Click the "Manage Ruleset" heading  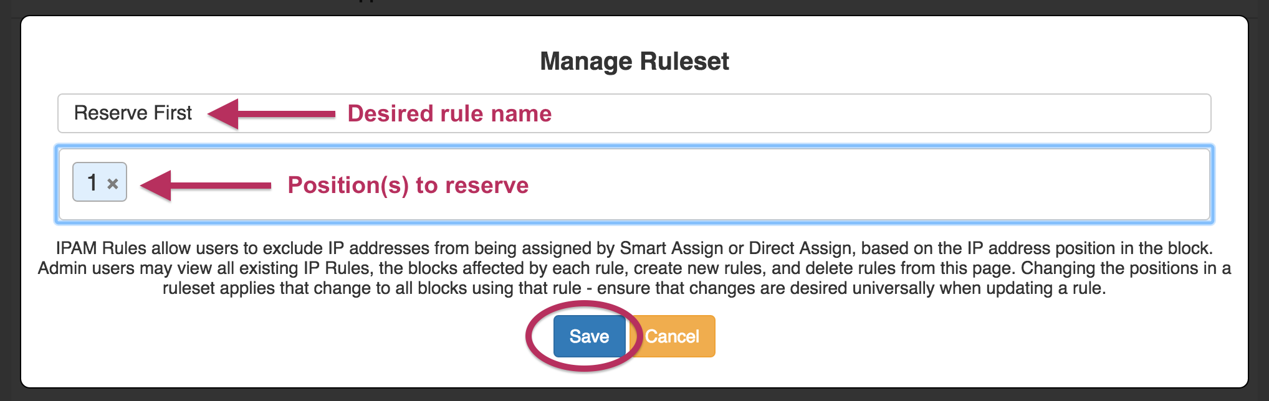pyautogui.click(x=634, y=61)
